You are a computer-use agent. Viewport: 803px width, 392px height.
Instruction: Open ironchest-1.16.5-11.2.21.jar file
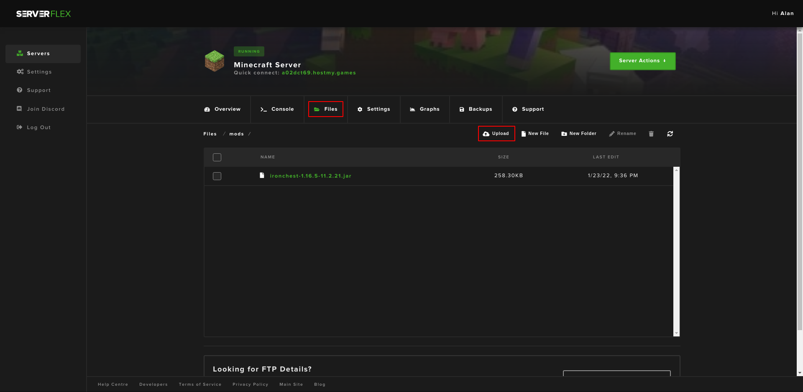click(x=311, y=176)
